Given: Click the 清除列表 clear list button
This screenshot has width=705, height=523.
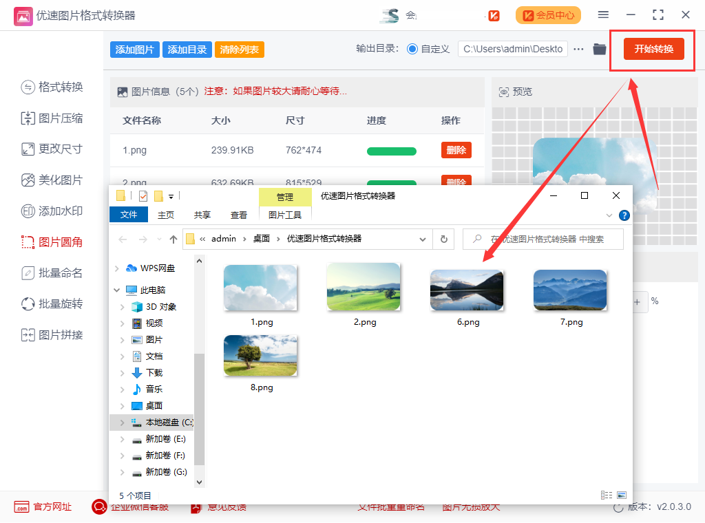Looking at the screenshot, I should [x=239, y=50].
